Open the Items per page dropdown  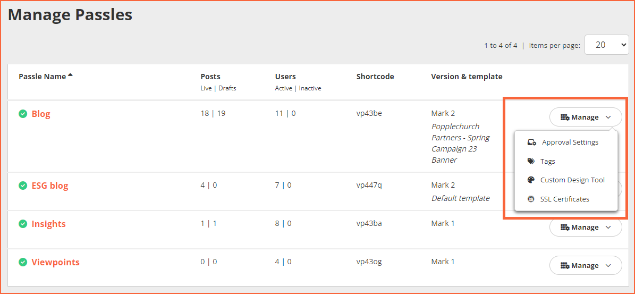point(606,45)
